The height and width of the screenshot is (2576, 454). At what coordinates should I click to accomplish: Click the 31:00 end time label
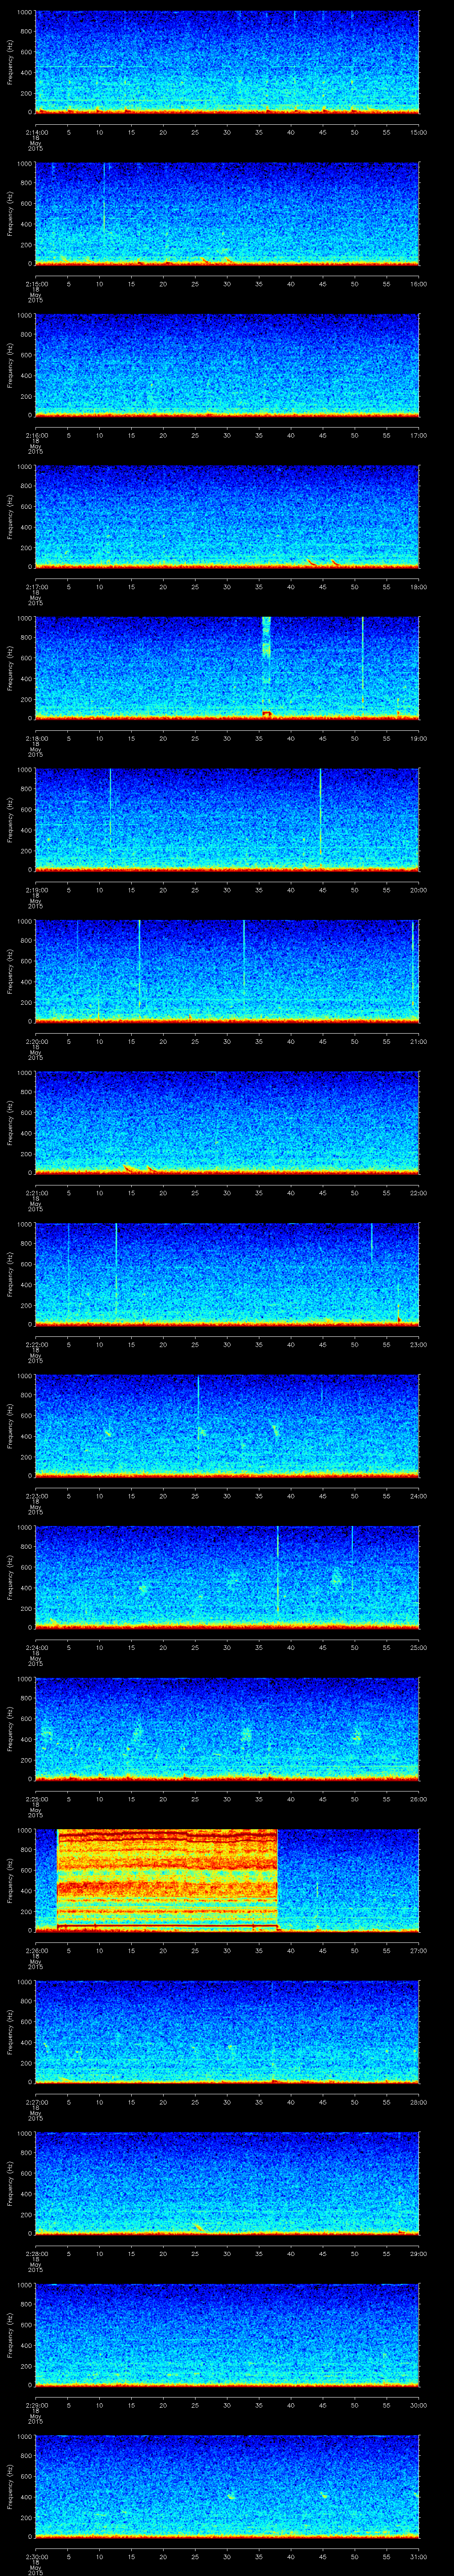click(419, 2556)
